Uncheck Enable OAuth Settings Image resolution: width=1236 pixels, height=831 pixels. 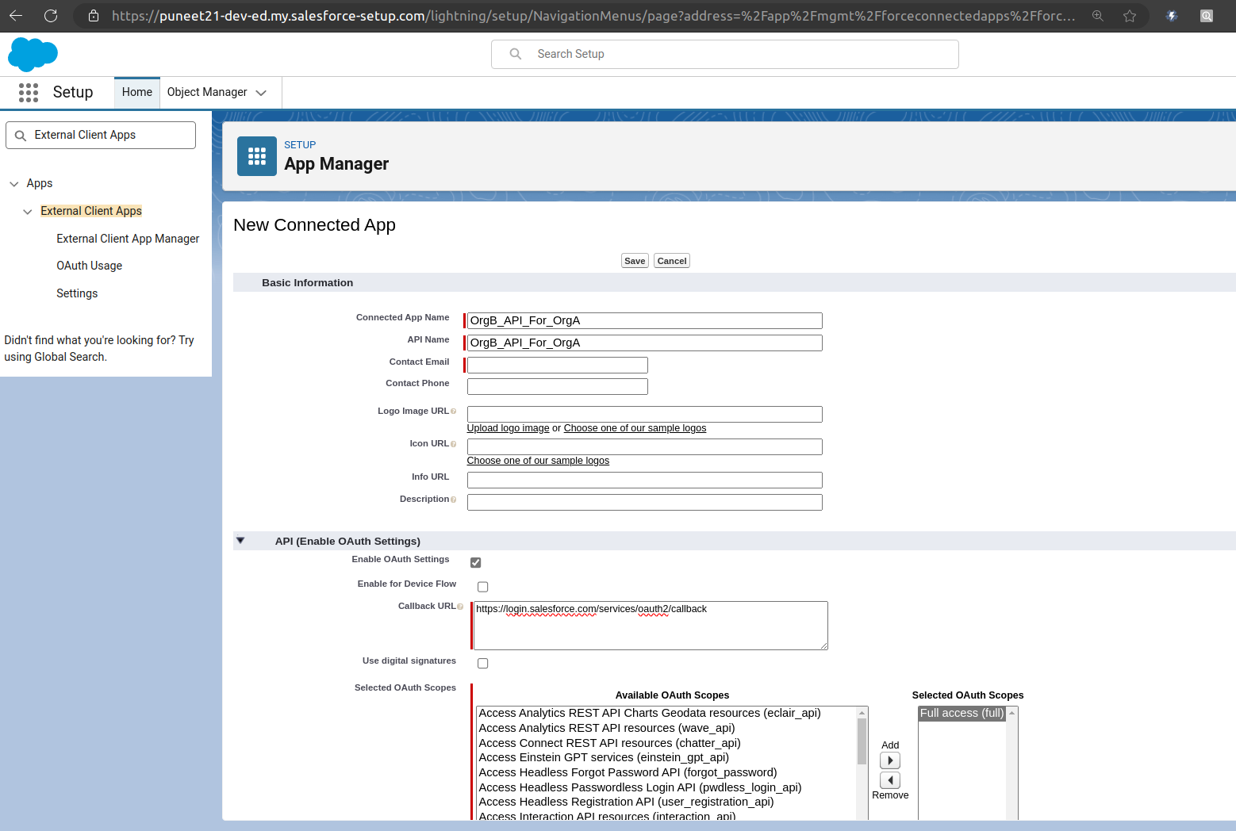475,562
